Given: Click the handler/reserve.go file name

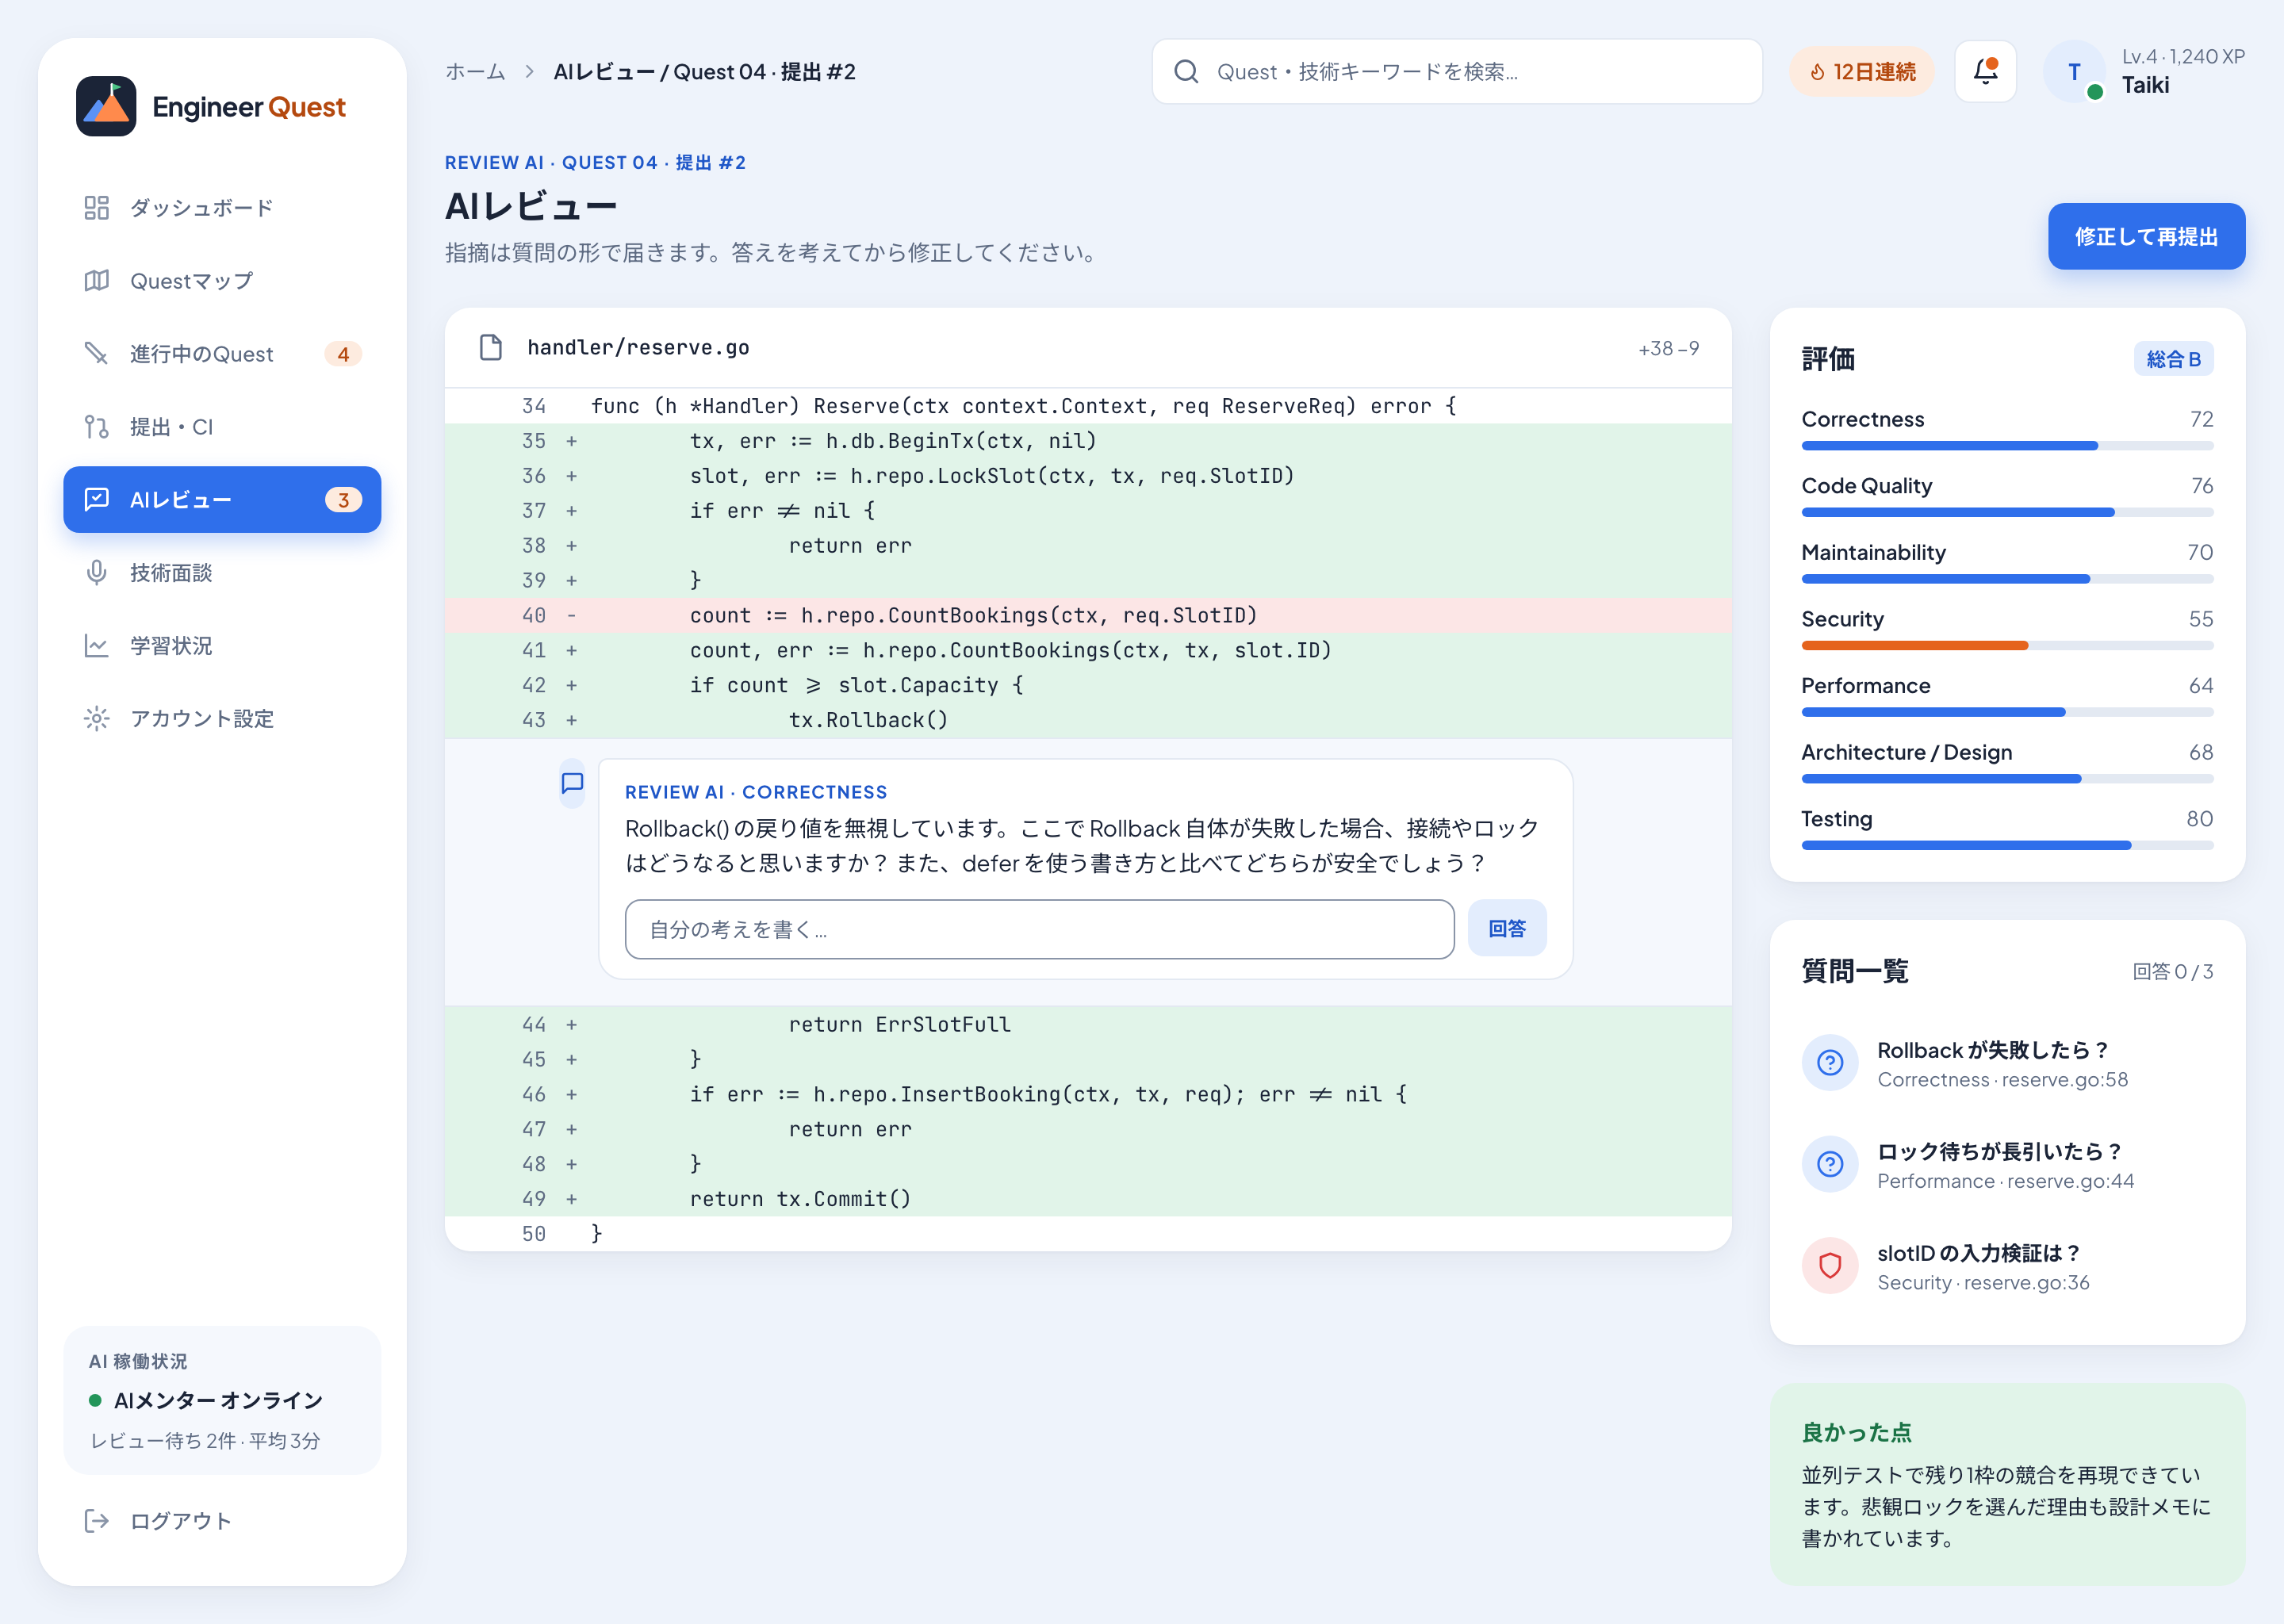Looking at the screenshot, I should tap(638, 347).
